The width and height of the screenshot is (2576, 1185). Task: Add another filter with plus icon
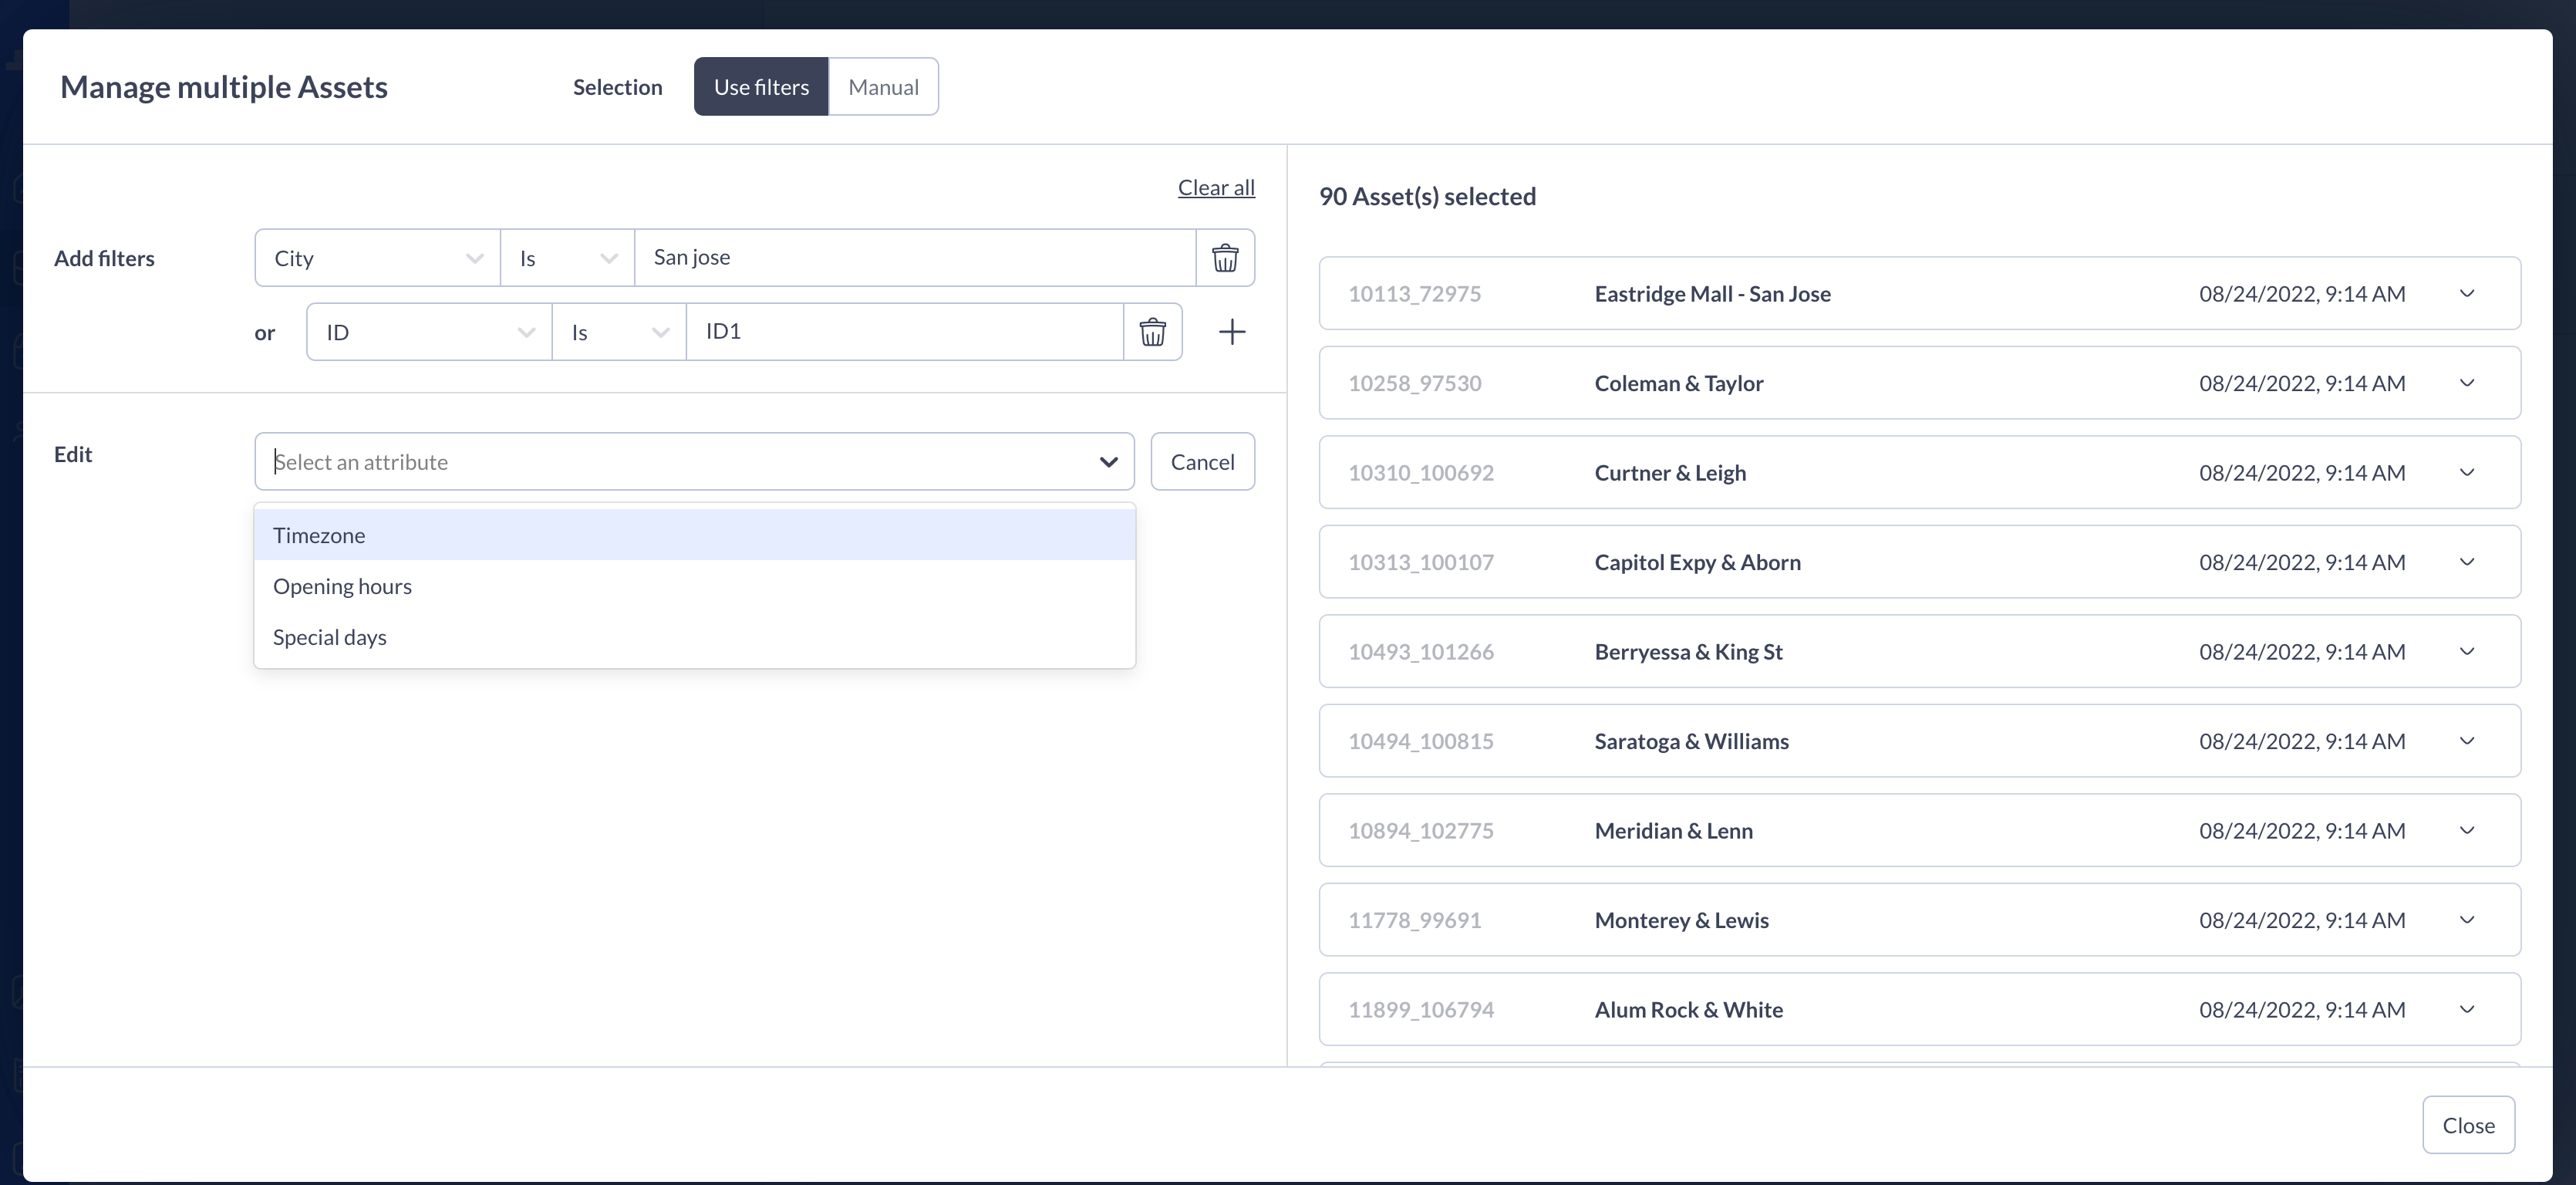(x=1232, y=332)
